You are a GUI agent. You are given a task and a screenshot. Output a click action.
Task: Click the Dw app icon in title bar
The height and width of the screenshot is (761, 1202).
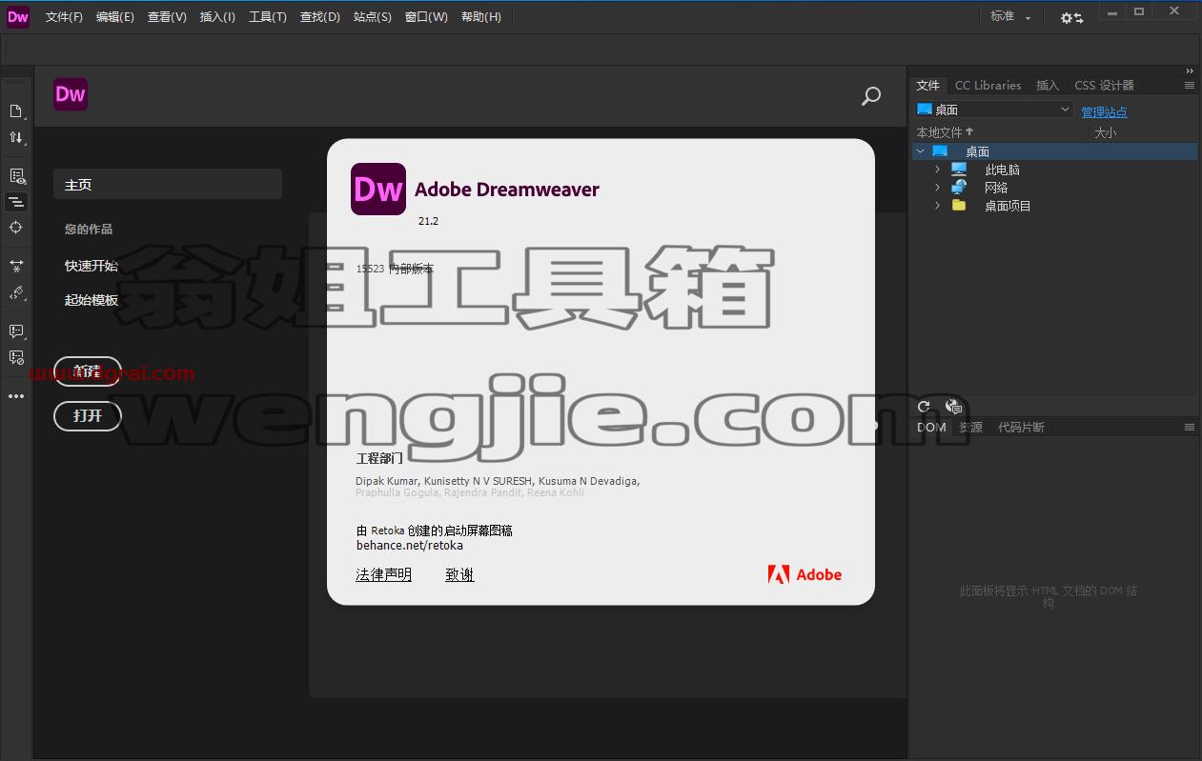(18, 16)
